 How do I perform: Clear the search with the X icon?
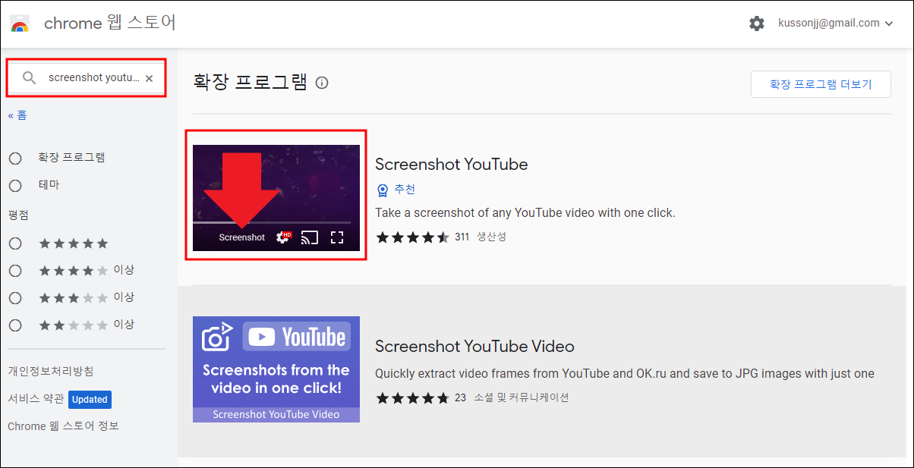pos(149,78)
